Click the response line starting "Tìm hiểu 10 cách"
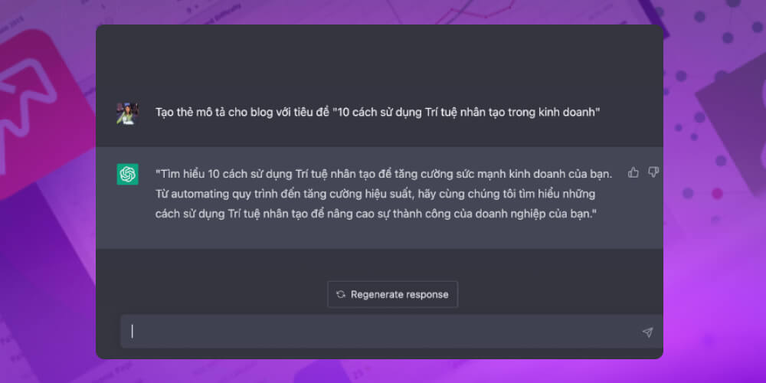 click(383, 174)
